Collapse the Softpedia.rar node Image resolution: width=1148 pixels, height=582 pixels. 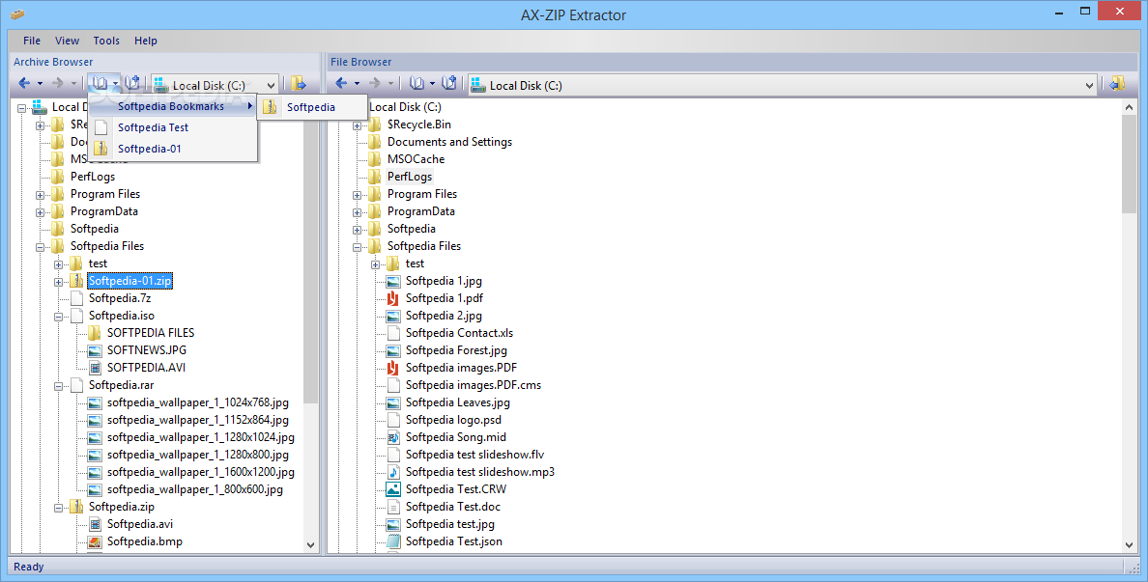[x=59, y=386]
